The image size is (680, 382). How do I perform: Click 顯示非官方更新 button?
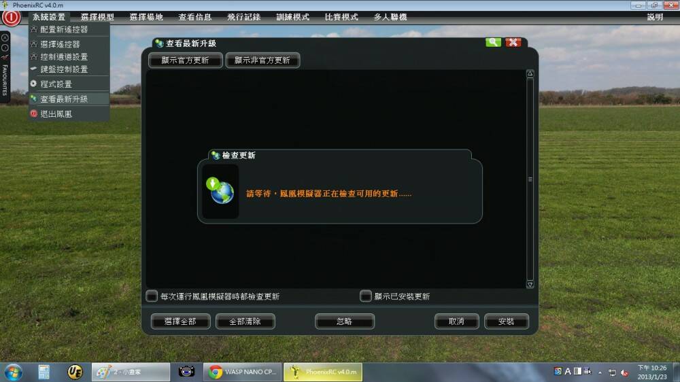262,60
